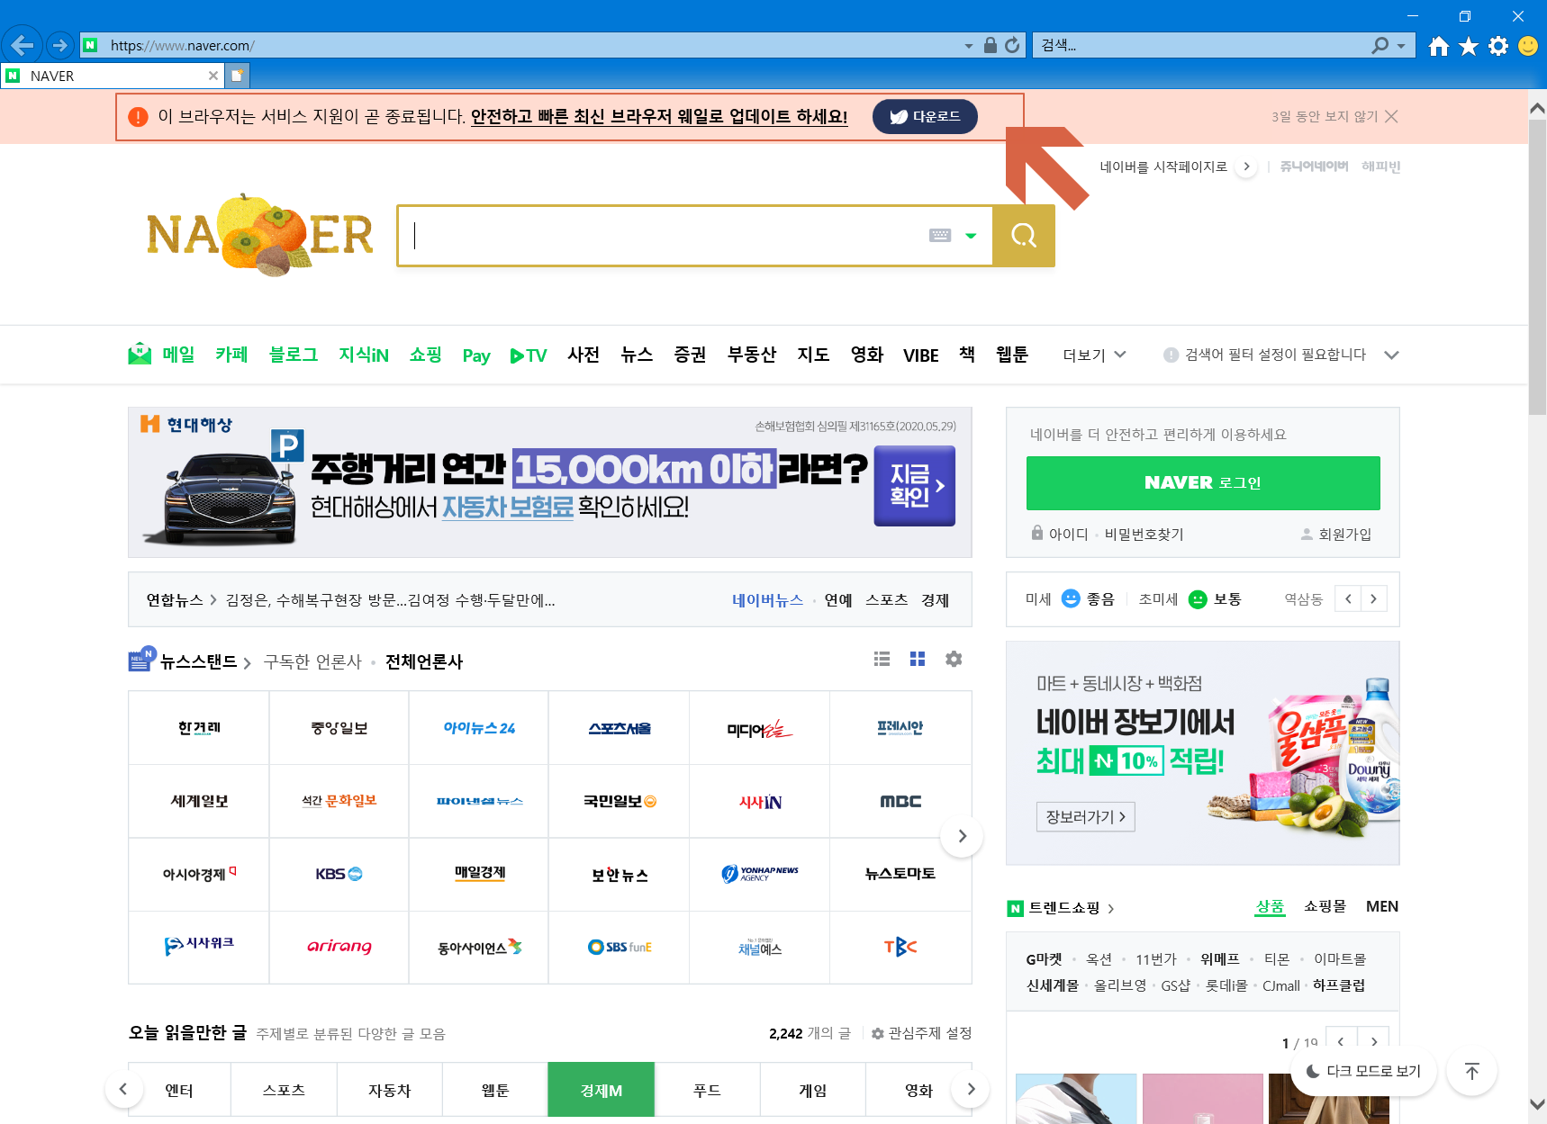Image resolution: width=1547 pixels, height=1124 pixels.
Task: Click the green NAVER 로그인 button
Action: tap(1203, 483)
